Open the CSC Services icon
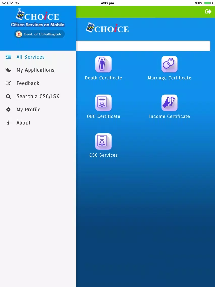215x287 pixels. click(103, 141)
